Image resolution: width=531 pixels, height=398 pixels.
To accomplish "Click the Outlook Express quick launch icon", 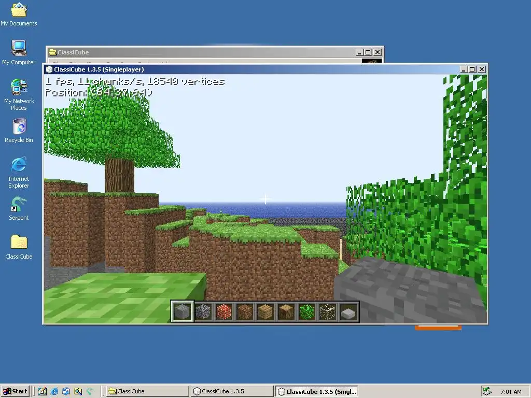I will click(66, 391).
